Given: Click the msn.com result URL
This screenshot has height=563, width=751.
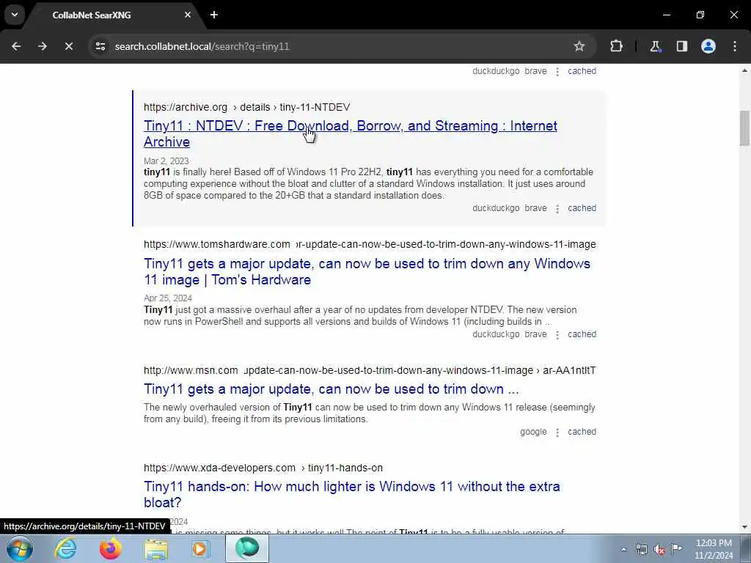Looking at the screenshot, I should 370,370.
